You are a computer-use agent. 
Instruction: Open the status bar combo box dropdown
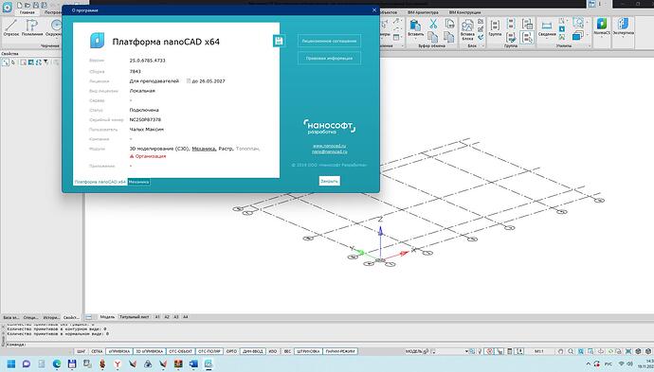pos(466,351)
